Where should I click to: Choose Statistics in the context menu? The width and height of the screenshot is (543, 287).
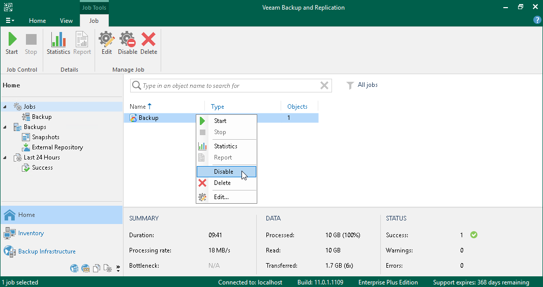(226, 146)
